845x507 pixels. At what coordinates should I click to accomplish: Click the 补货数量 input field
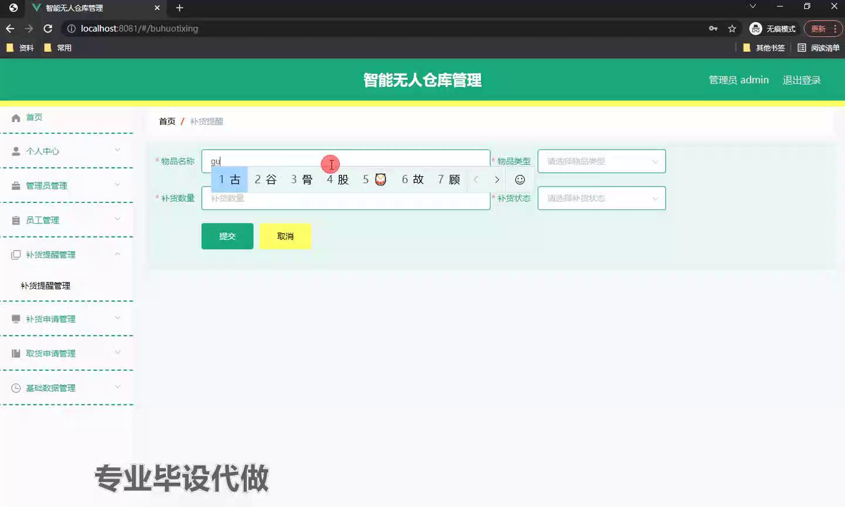point(345,198)
